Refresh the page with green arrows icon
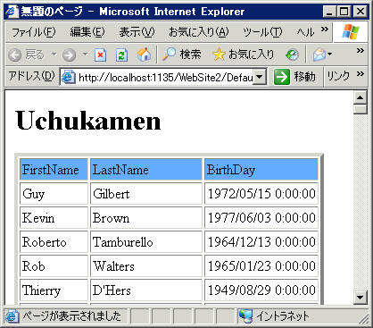This screenshot has width=373, height=328. pos(121,55)
